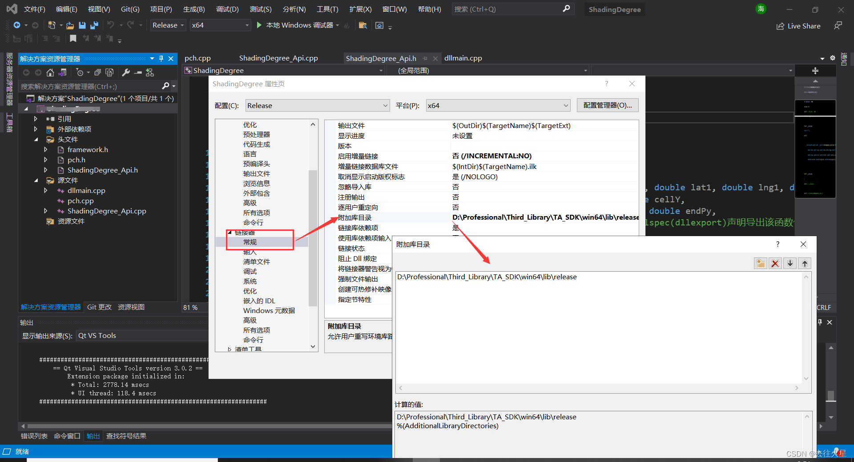Image resolution: width=854 pixels, height=462 pixels.
Task: Open the 平台(P) x64 combo box
Action: [498, 106]
